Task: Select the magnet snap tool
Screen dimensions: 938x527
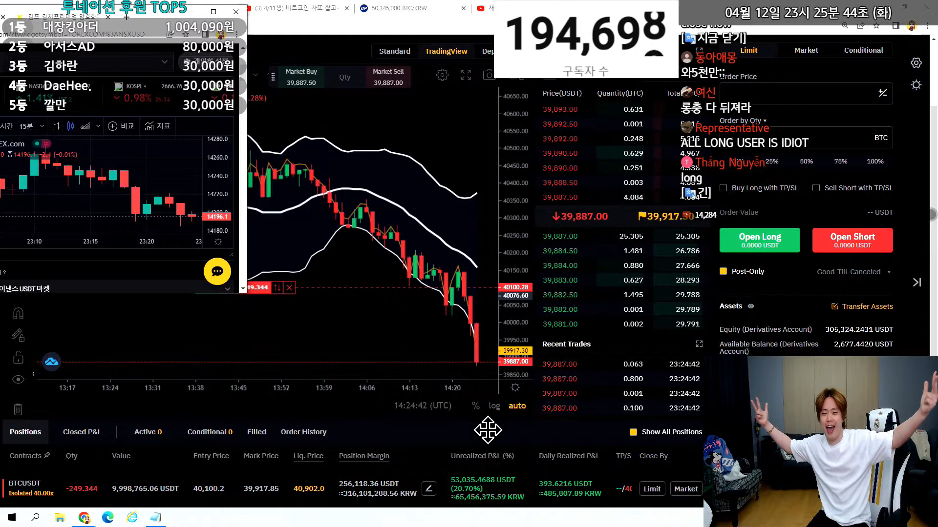Action: pos(18,313)
